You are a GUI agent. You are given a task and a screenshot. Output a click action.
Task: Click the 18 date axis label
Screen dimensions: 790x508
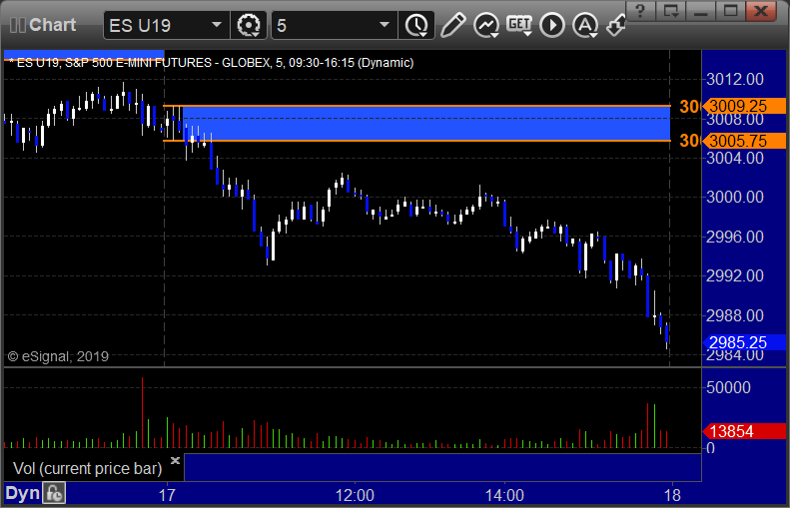672,495
